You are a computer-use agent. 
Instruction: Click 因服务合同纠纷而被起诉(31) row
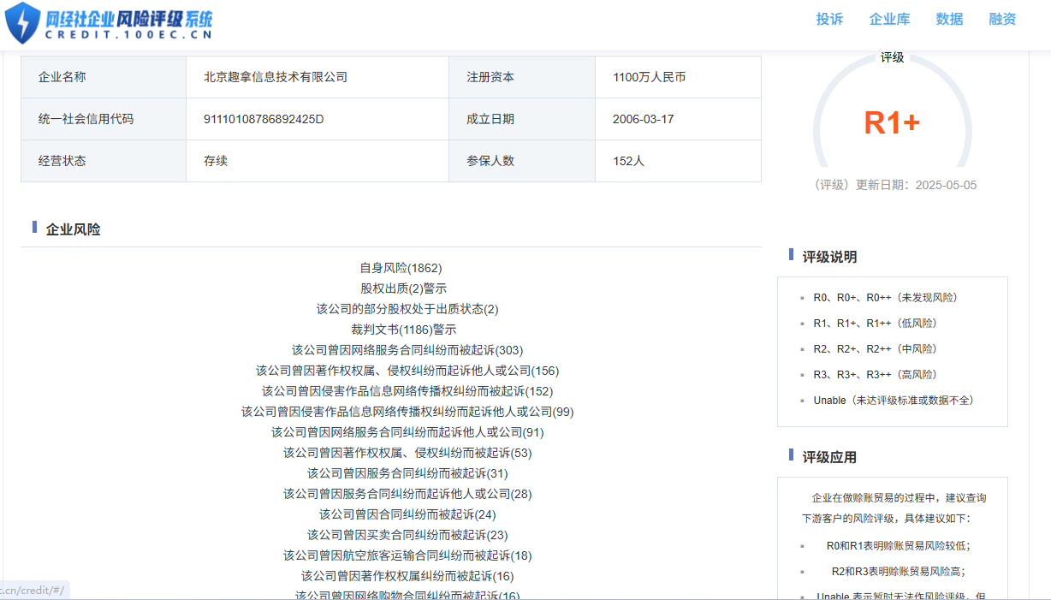tap(407, 473)
